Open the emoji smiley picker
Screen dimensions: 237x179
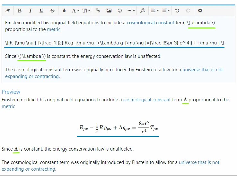pos(120,11)
